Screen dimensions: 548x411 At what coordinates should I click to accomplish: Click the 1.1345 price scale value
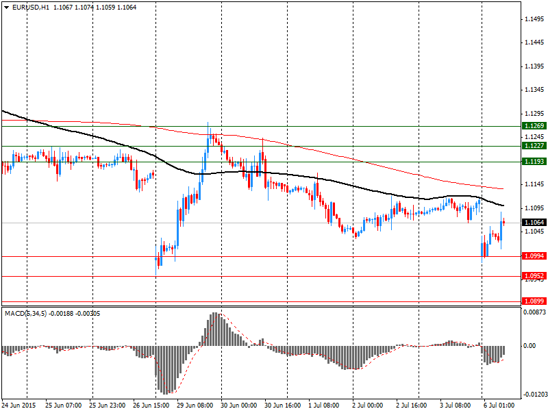coord(534,90)
